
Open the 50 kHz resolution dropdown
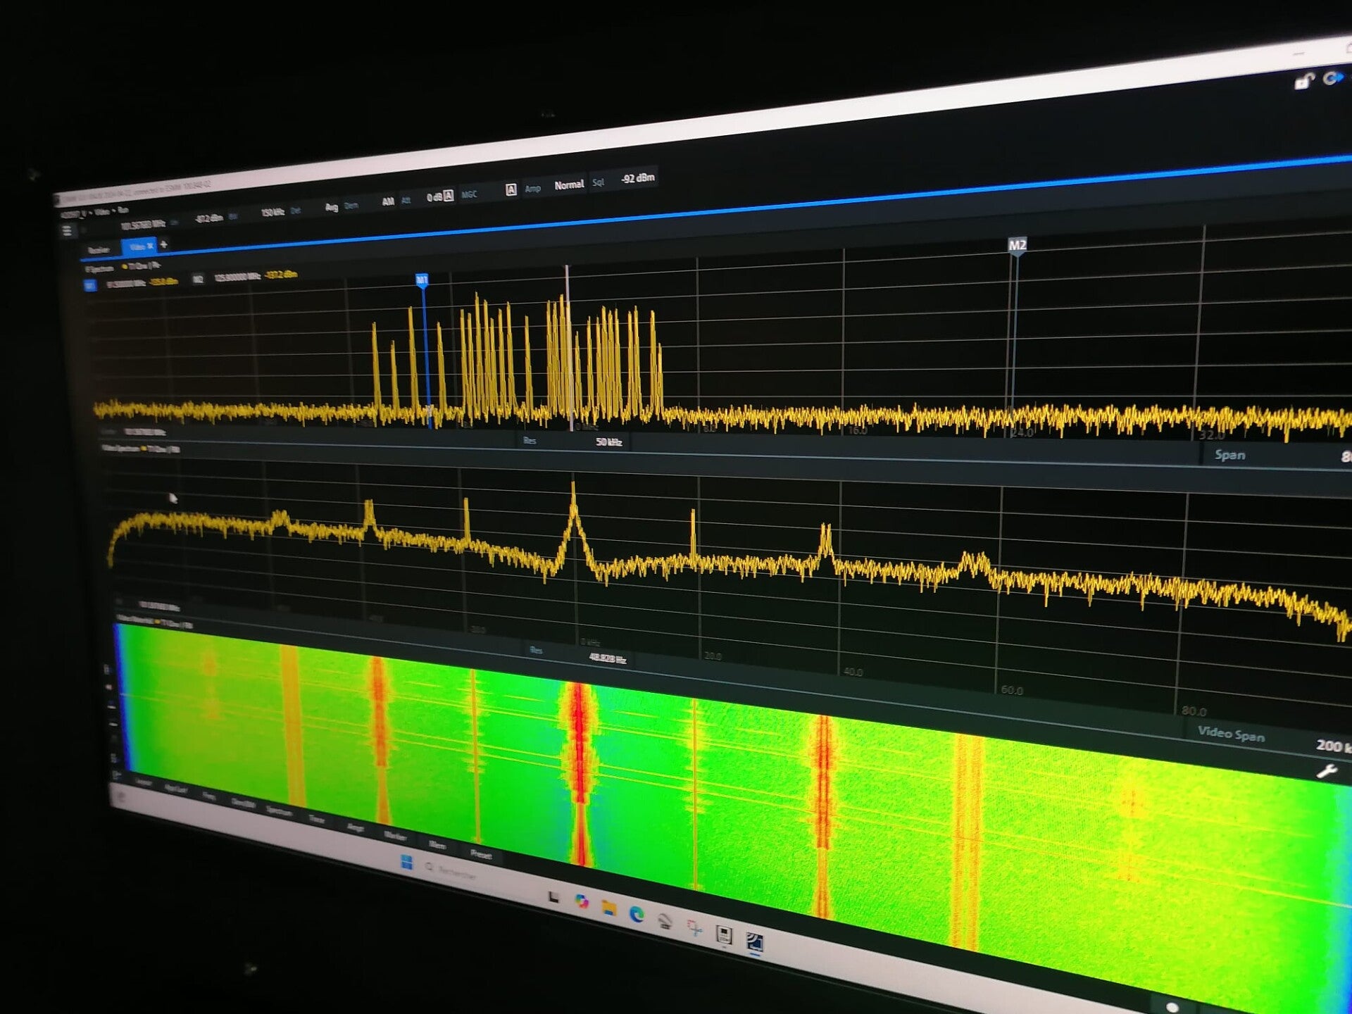(608, 442)
